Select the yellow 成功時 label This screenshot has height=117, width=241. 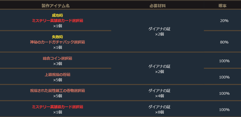coord(57,15)
